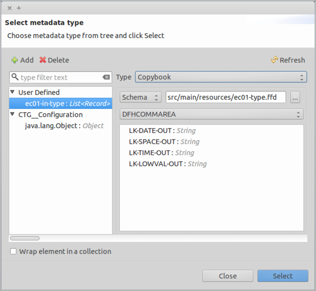Image resolution: width=316 pixels, height=291 pixels.
Task: Click the schema file path input field
Action: [x=225, y=97]
